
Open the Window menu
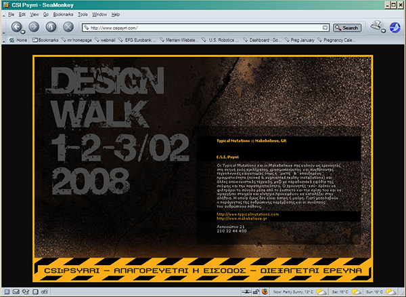(x=99, y=14)
